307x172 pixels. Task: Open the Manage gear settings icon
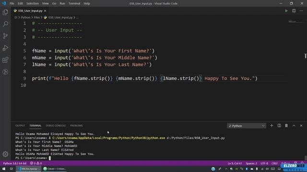pyautogui.click(x=5, y=154)
